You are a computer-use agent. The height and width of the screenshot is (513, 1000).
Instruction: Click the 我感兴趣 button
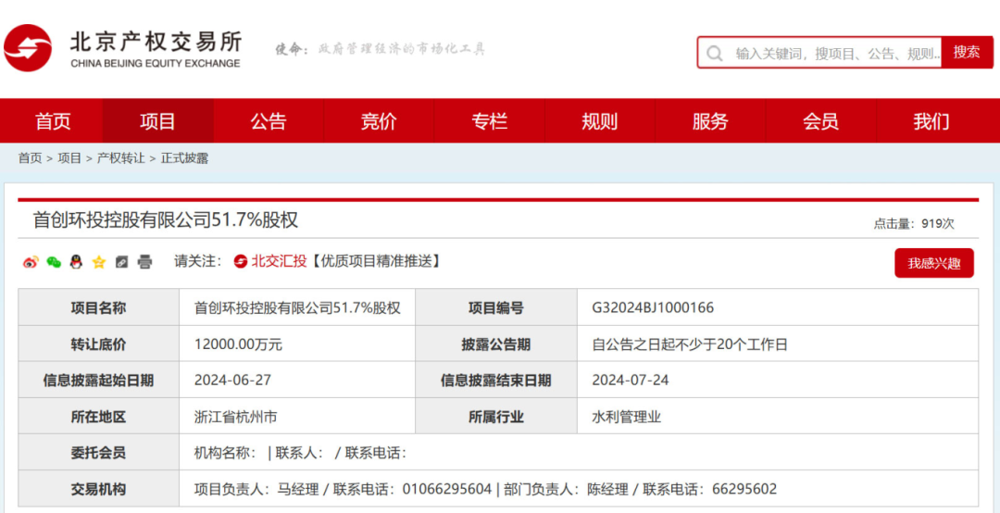click(934, 263)
